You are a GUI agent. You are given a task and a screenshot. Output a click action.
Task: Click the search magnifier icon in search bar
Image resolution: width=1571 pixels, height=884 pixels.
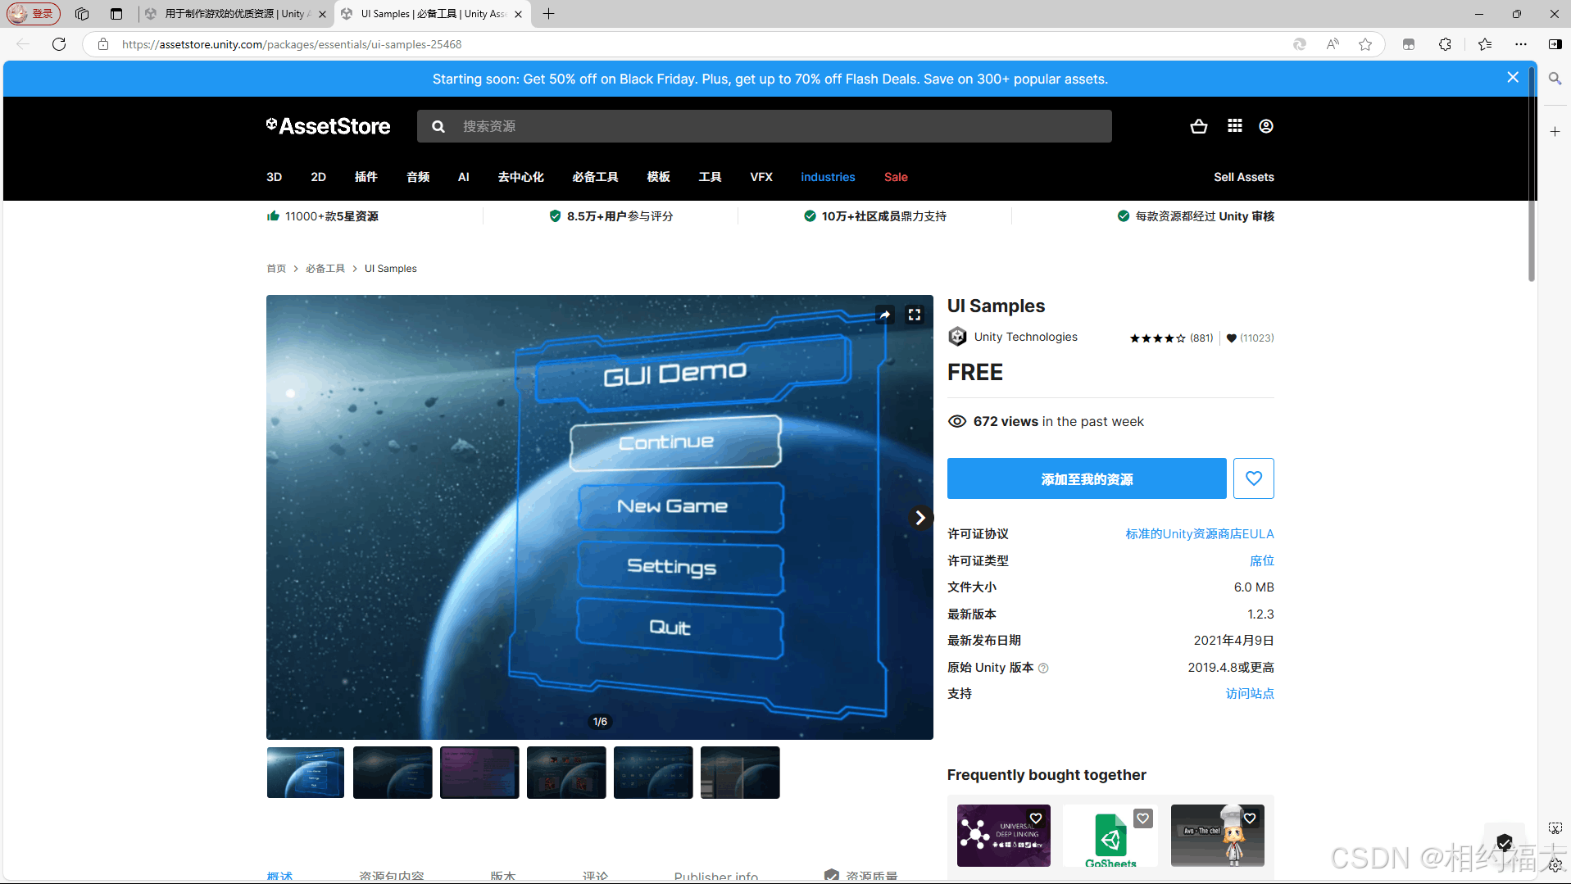point(438,126)
